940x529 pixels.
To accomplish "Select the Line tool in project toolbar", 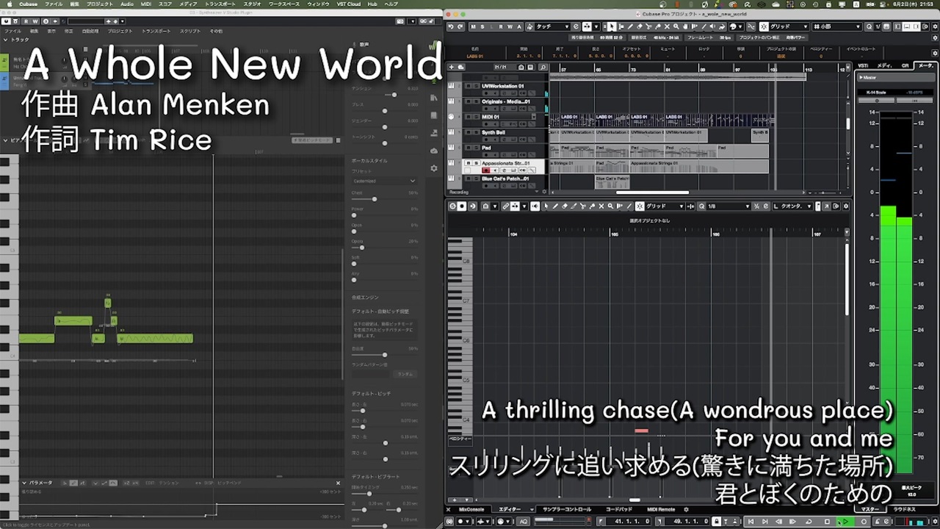I will 704,26.
